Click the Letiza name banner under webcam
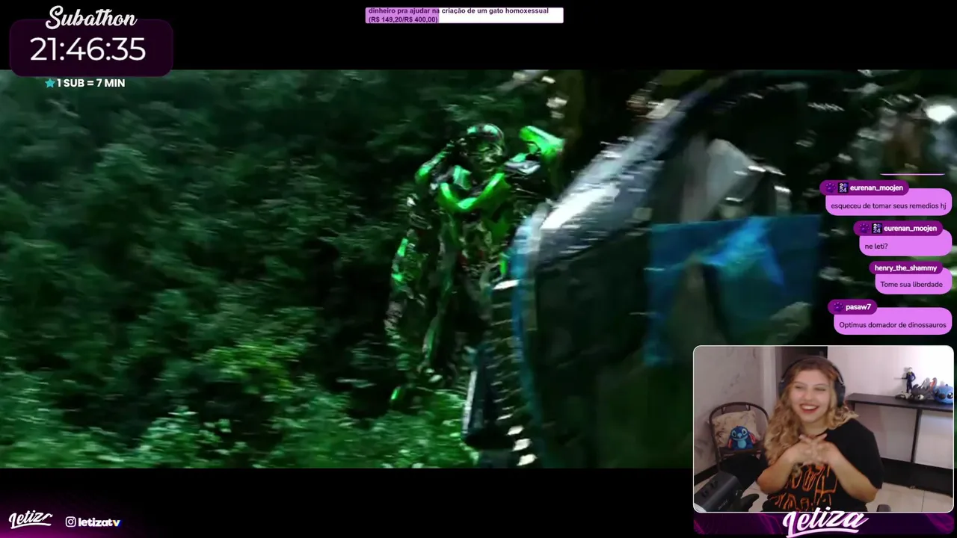957x538 pixels. tap(825, 524)
